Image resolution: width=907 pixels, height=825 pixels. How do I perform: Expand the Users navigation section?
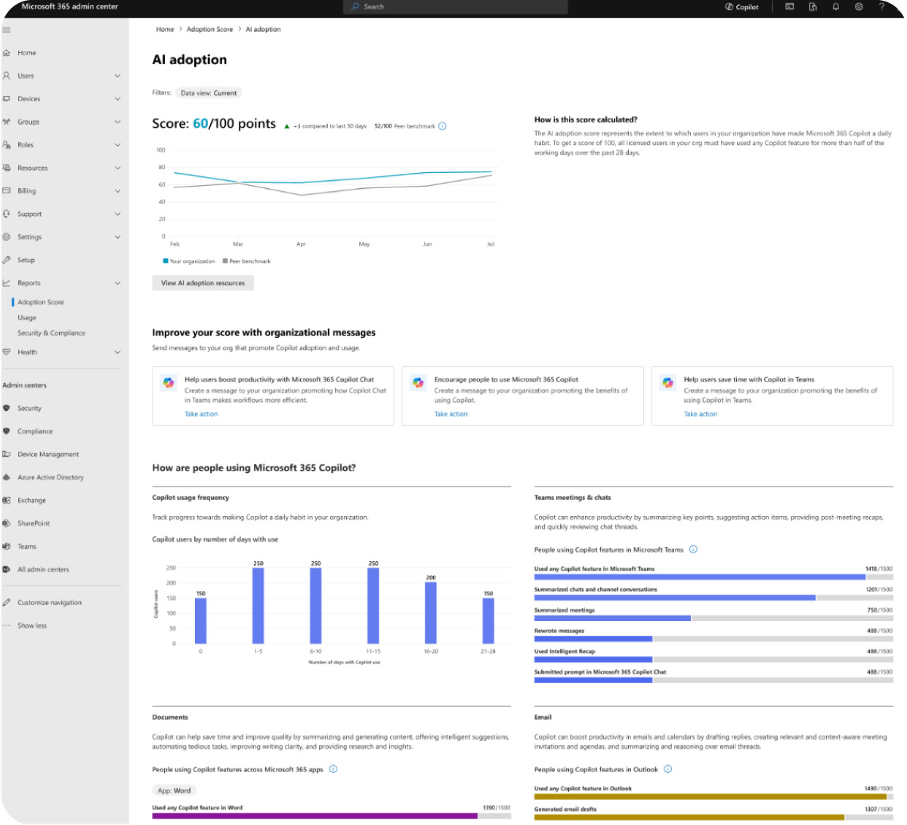pos(117,76)
